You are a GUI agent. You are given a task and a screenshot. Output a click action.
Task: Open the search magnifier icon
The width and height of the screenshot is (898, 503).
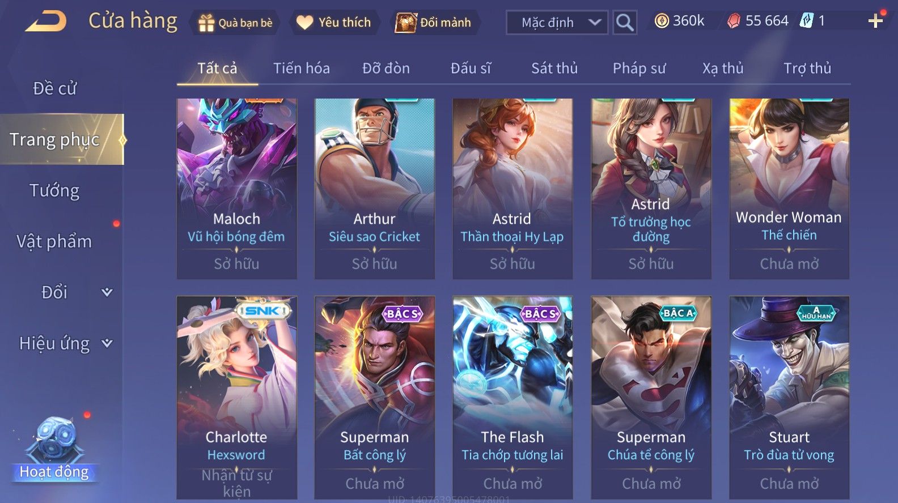tap(625, 23)
